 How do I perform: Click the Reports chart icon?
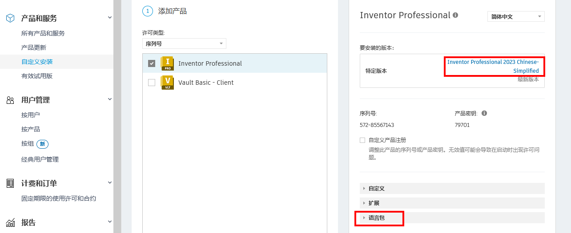tap(10, 223)
